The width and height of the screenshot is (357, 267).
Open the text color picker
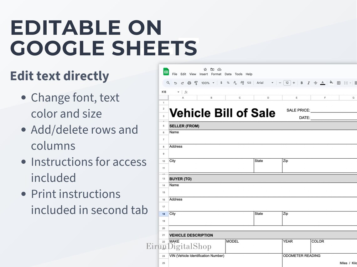click(322, 83)
